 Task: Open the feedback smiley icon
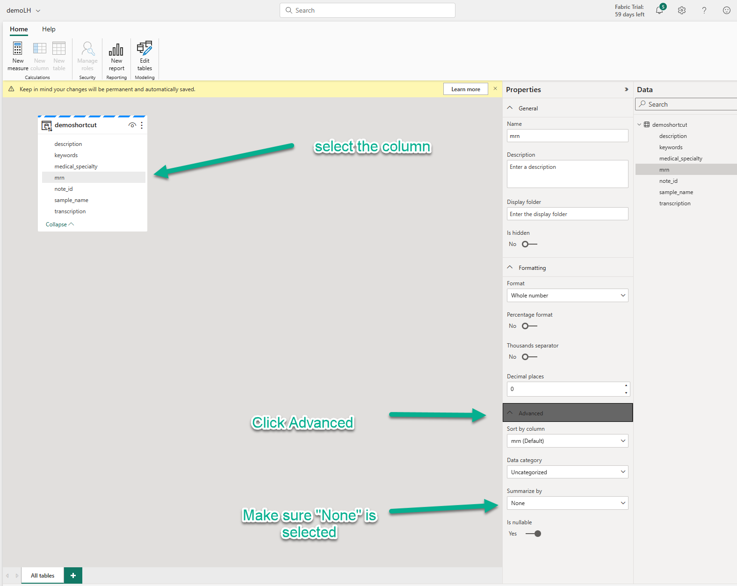pyautogui.click(x=727, y=10)
